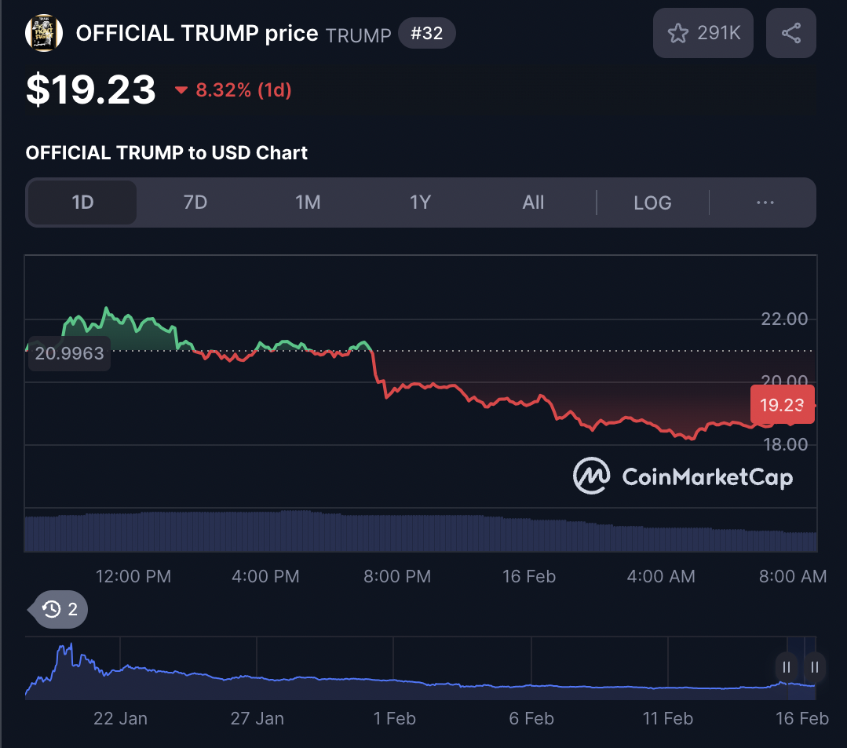This screenshot has width=847, height=748.
Task: Click the 8.32% (1d) change indicator
Action: tap(234, 90)
